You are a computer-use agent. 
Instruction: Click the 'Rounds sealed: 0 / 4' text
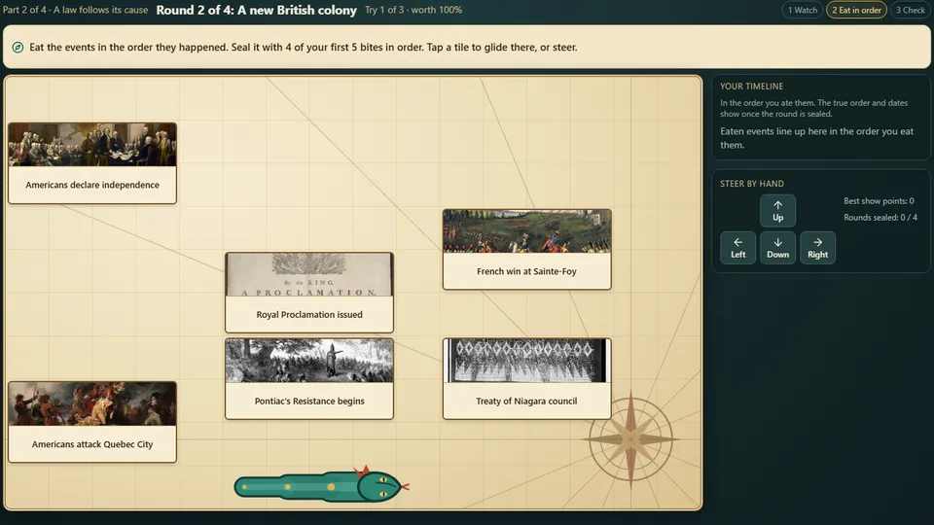point(880,218)
